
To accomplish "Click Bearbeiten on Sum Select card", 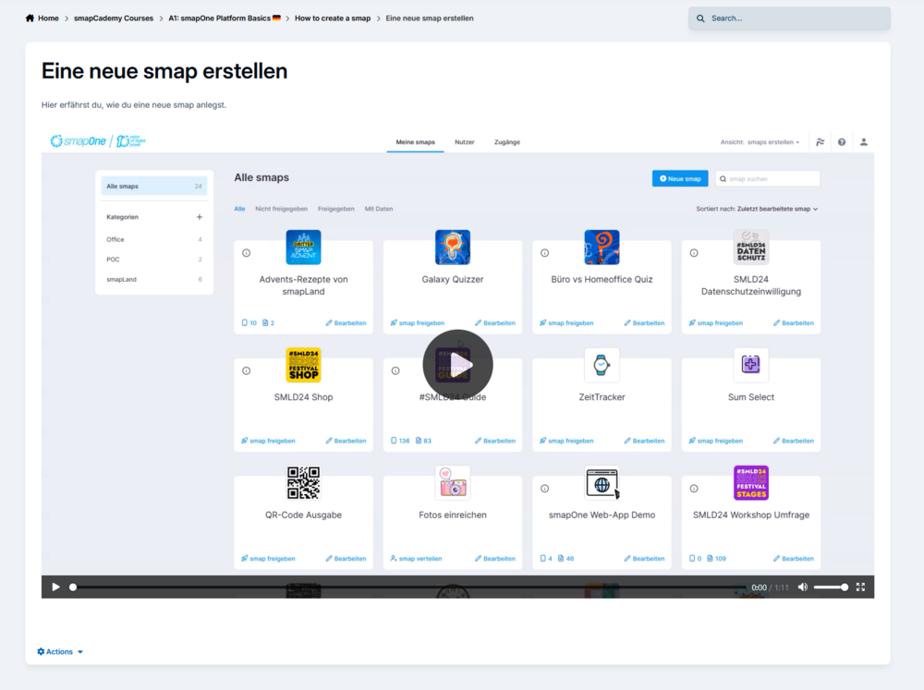I will 793,441.
